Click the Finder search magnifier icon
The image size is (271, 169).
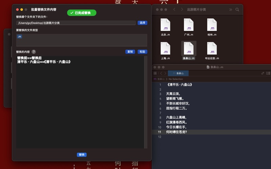(x=237, y=9)
